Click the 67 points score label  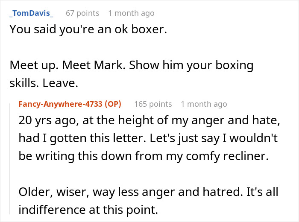(82, 13)
